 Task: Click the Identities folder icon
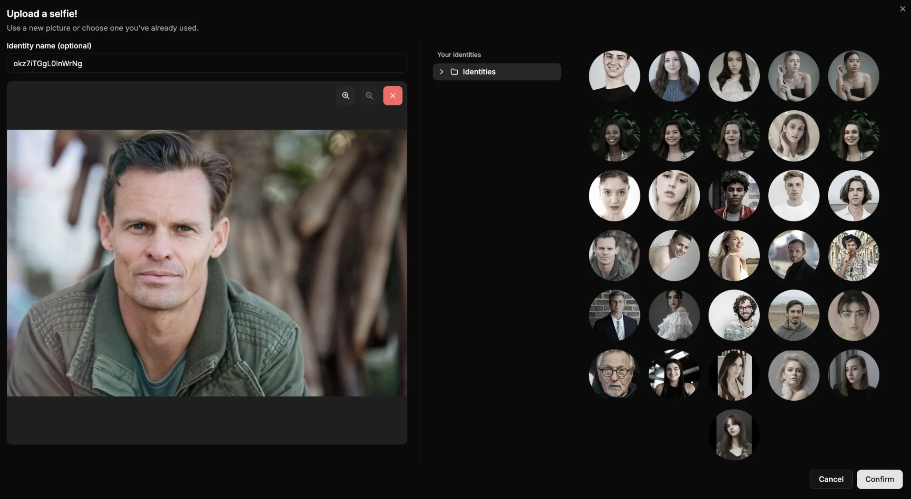tap(454, 72)
